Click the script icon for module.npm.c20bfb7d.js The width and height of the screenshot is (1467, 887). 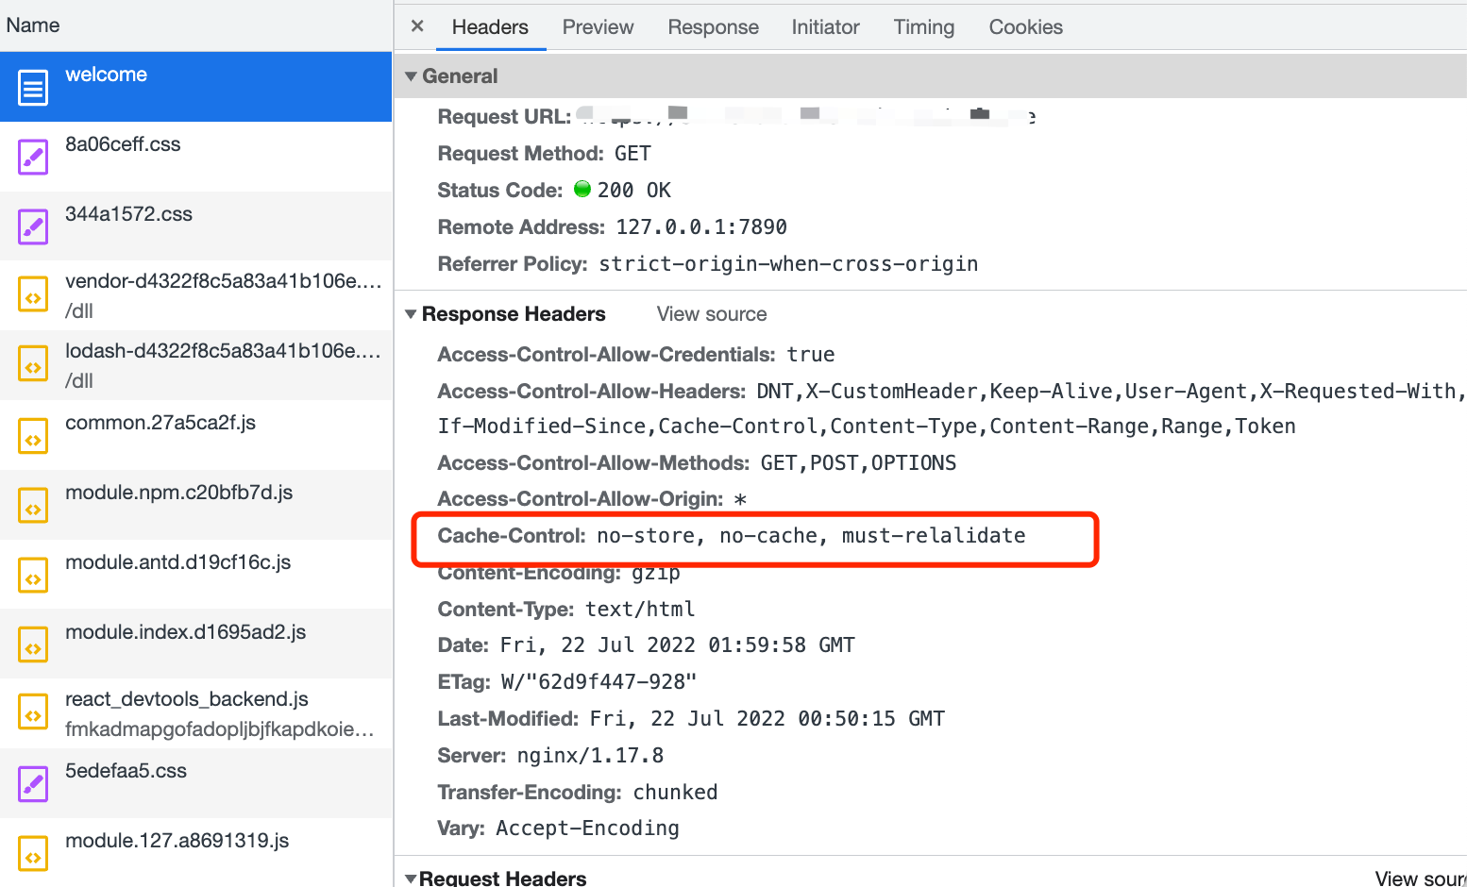[x=33, y=507]
